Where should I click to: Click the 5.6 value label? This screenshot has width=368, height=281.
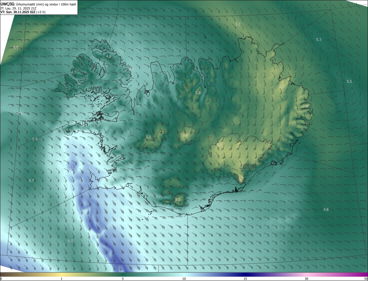point(35,139)
